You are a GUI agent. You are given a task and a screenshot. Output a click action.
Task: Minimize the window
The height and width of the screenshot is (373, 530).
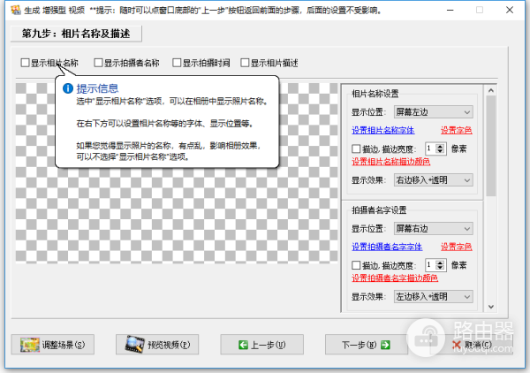click(450, 10)
